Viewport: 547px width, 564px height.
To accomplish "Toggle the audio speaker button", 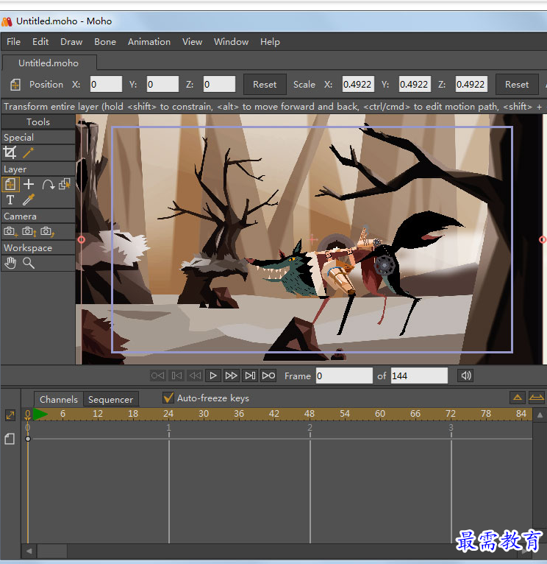I will 465,376.
